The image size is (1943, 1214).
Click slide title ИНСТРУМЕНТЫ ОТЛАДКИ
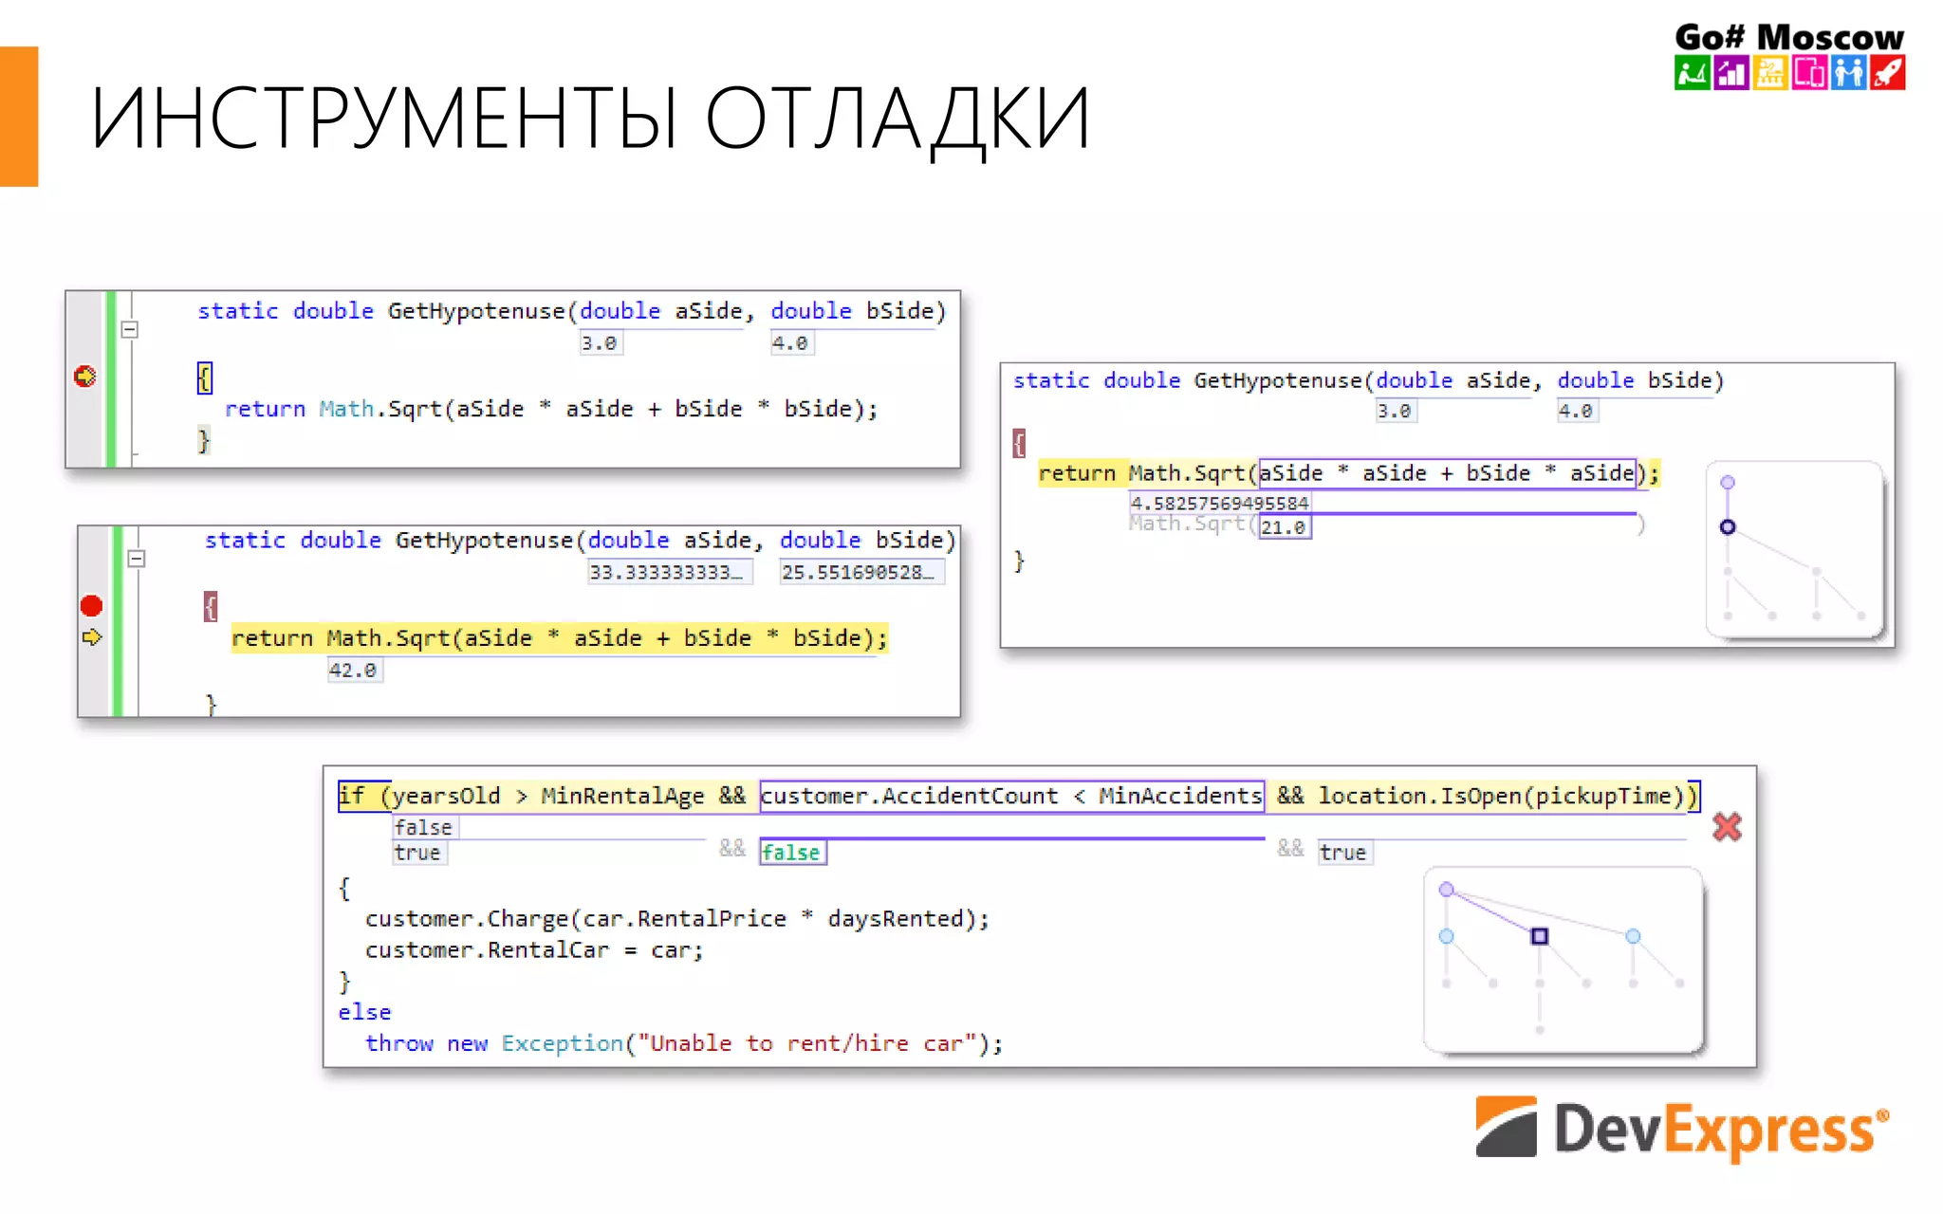tap(591, 119)
